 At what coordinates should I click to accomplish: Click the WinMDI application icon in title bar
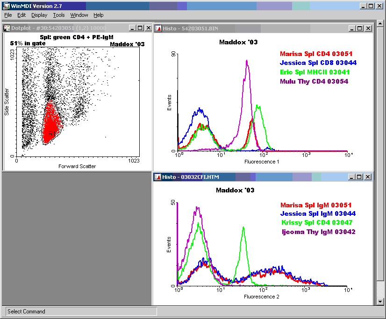[x=7, y=6]
